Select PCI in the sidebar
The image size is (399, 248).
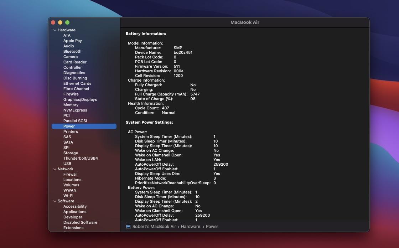tap(66, 115)
